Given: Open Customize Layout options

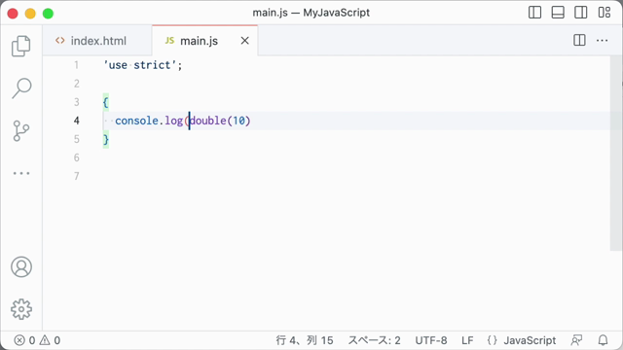Looking at the screenshot, I should pyautogui.click(x=605, y=13).
